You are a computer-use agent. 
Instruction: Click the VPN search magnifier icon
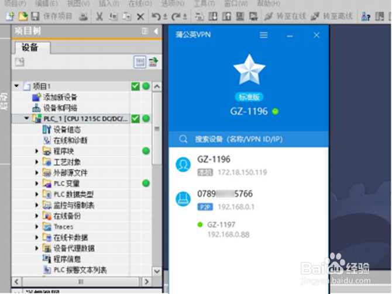point(183,139)
